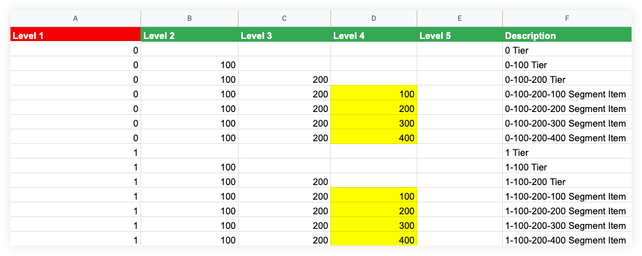Click empty Level 2 cell in '0 Tier' row
The height and width of the screenshot is (256, 642).
190,50
